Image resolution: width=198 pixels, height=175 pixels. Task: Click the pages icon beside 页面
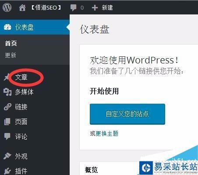click(7, 122)
